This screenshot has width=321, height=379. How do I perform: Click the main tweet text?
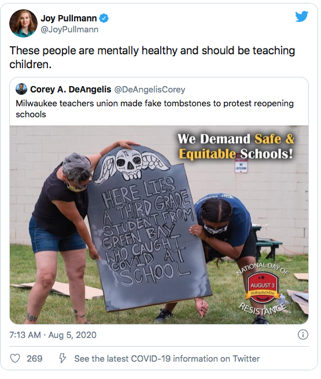[x=152, y=58]
